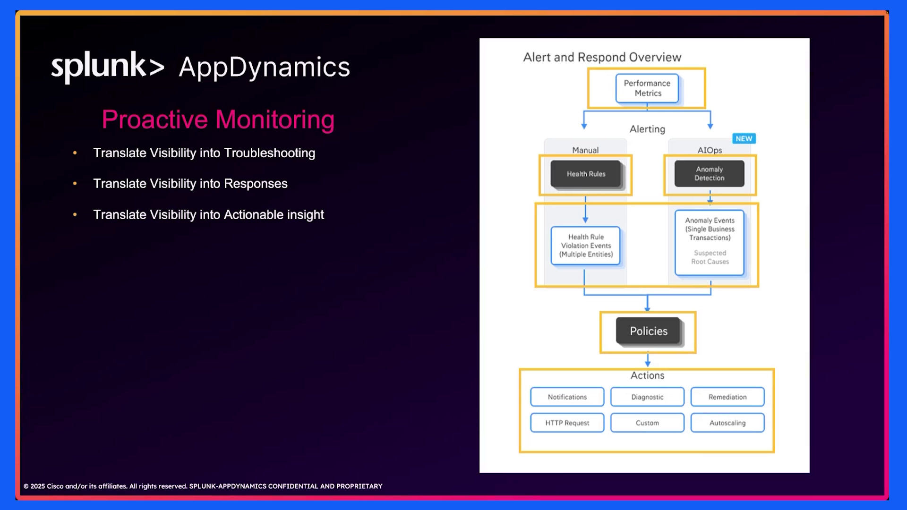The height and width of the screenshot is (510, 907).
Task: Click 'Translate Visibility into Responses' bullet
Action: point(190,184)
